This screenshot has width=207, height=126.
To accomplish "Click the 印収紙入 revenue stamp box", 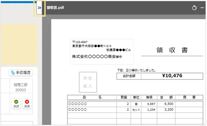I will pos(88,82).
